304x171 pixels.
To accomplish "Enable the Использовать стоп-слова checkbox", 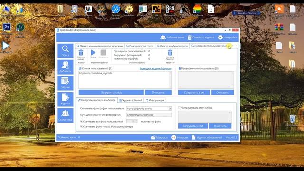I will pos(179,108).
